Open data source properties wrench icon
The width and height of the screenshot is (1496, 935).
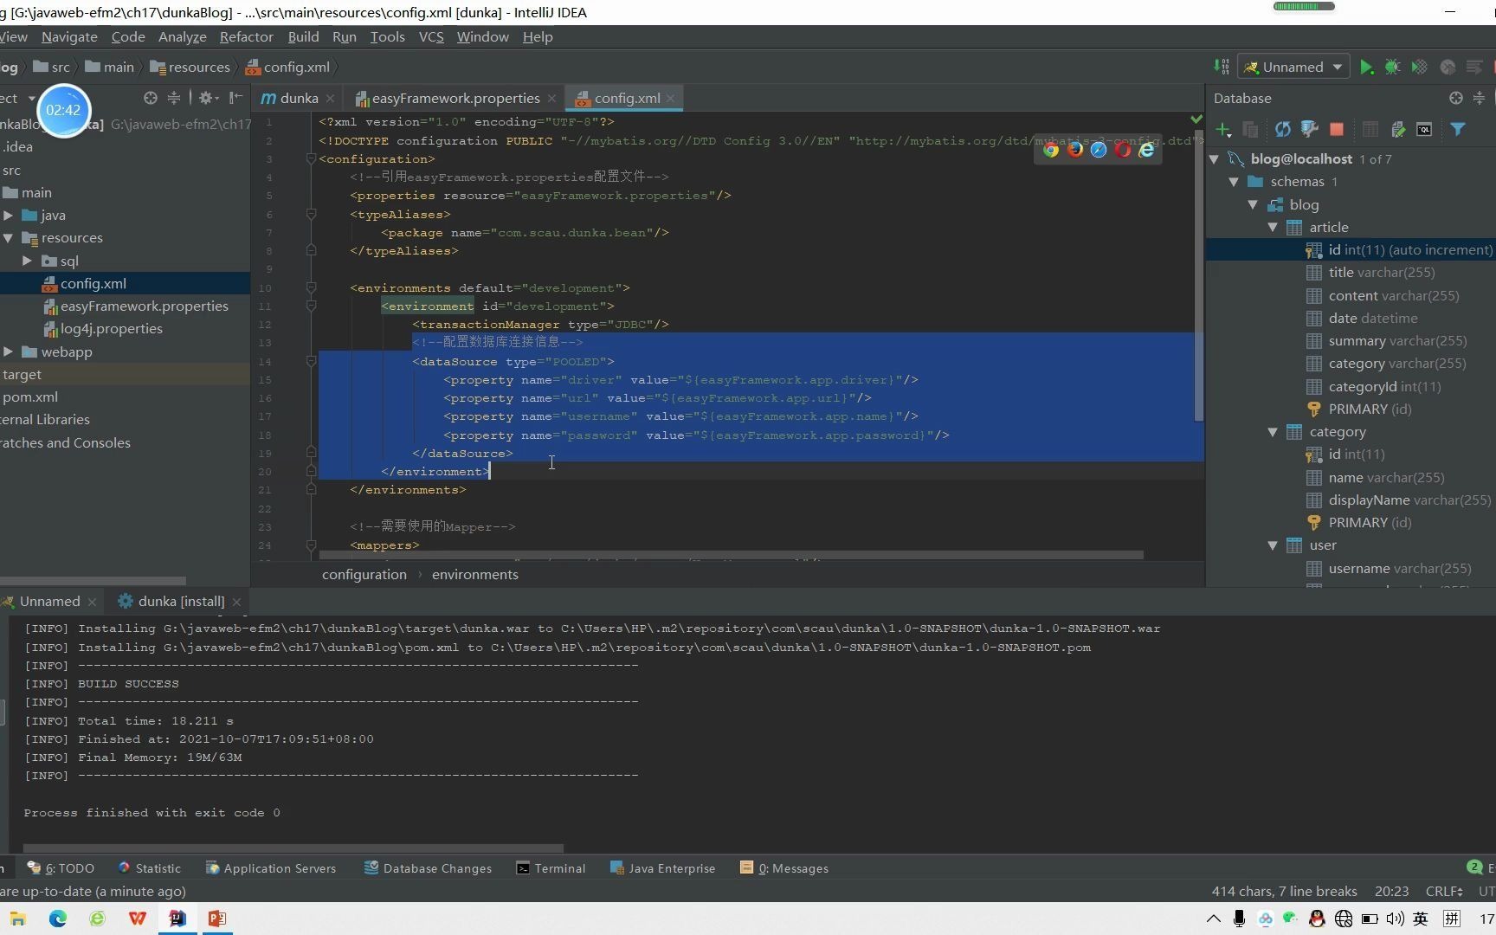(x=1309, y=130)
